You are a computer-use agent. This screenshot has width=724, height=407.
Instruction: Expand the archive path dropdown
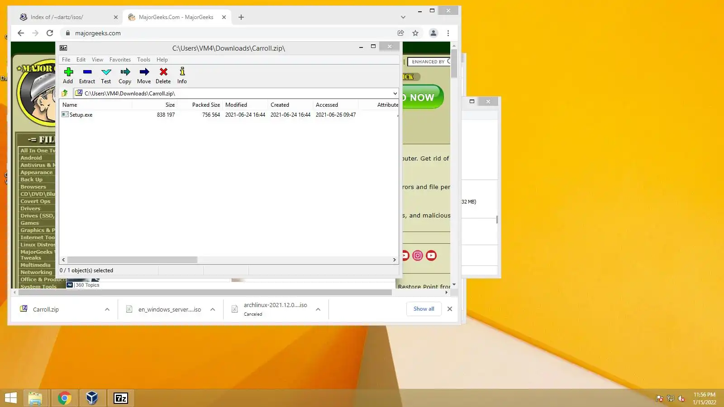point(395,94)
